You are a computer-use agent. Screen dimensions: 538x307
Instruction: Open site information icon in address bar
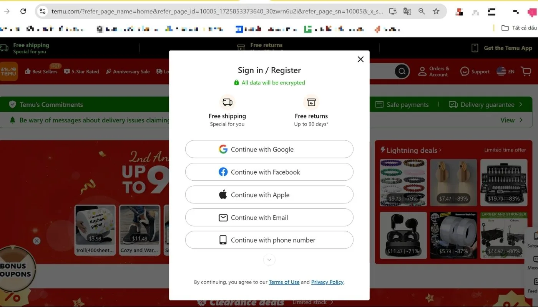43,11
